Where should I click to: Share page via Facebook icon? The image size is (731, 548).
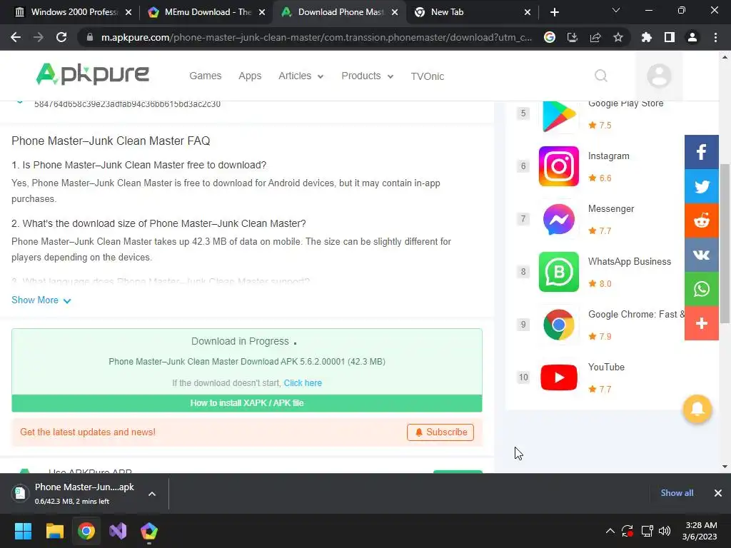click(701, 152)
